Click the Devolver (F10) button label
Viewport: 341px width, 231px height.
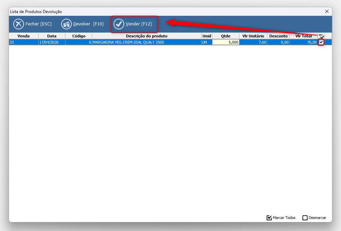pyautogui.click(x=89, y=24)
